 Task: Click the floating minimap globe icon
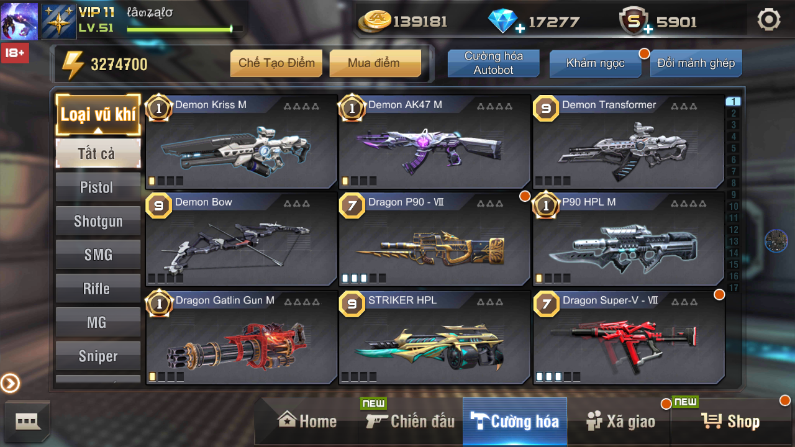(776, 241)
